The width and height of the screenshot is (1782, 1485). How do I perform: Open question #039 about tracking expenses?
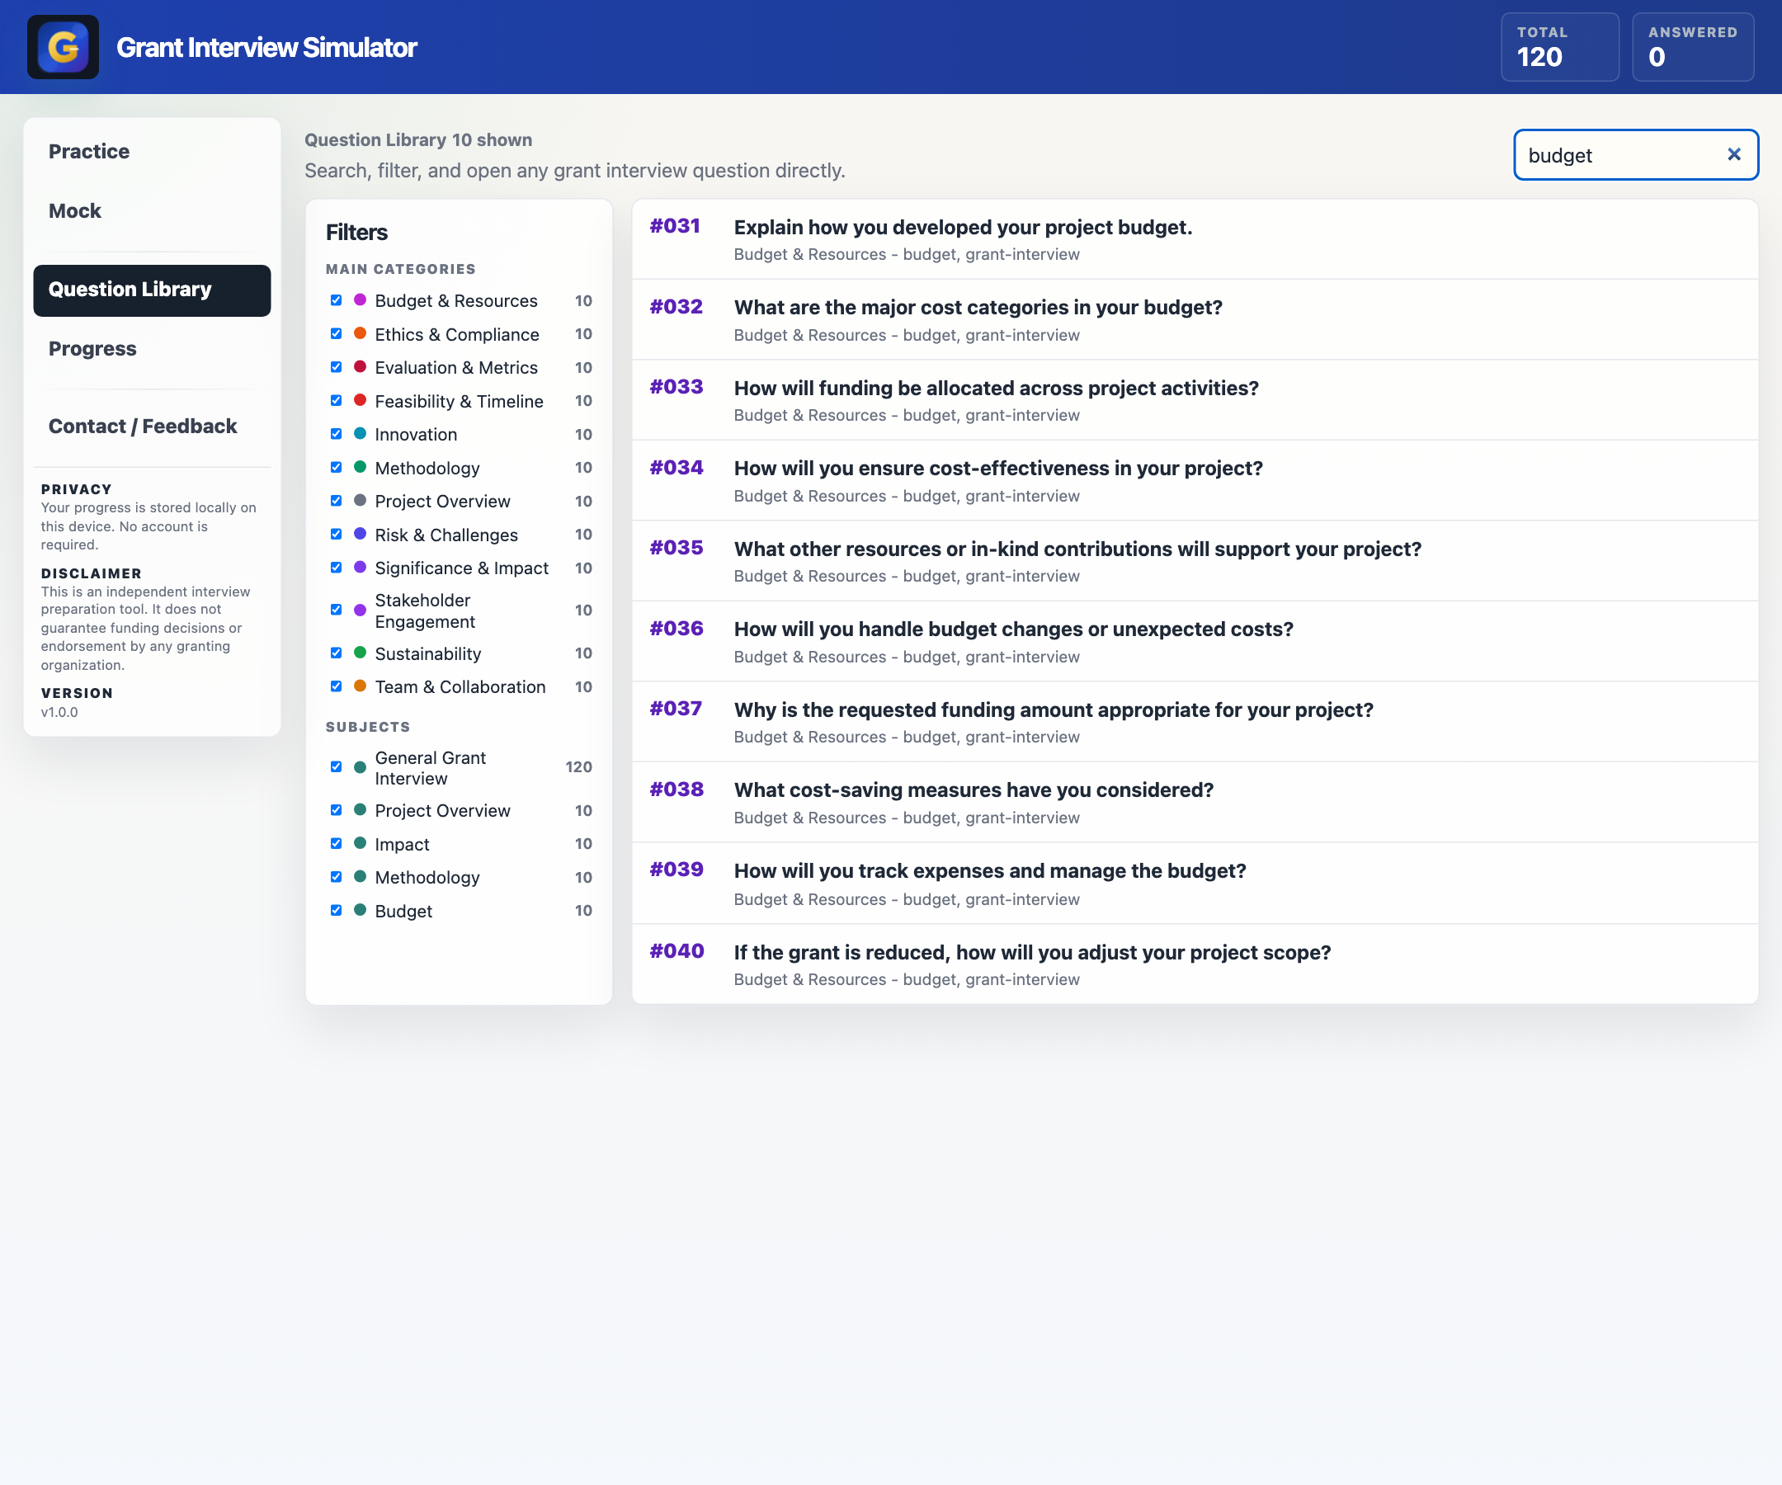[1195, 884]
